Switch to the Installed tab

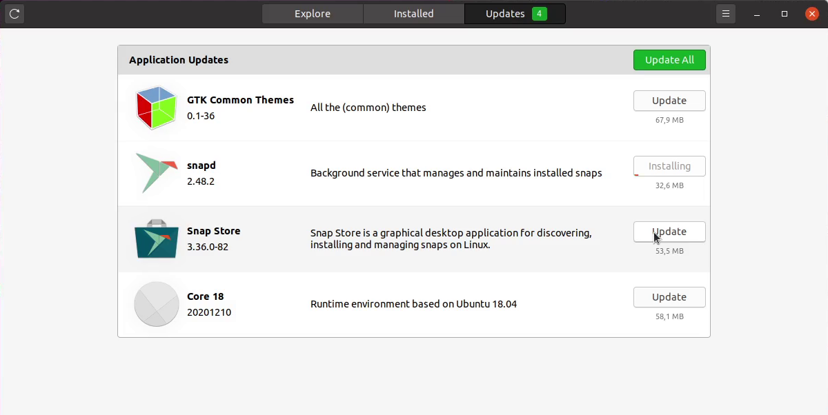tap(414, 14)
